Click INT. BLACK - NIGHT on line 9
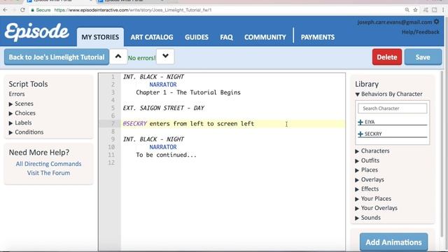The width and height of the screenshot is (448, 252). coord(153,139)
